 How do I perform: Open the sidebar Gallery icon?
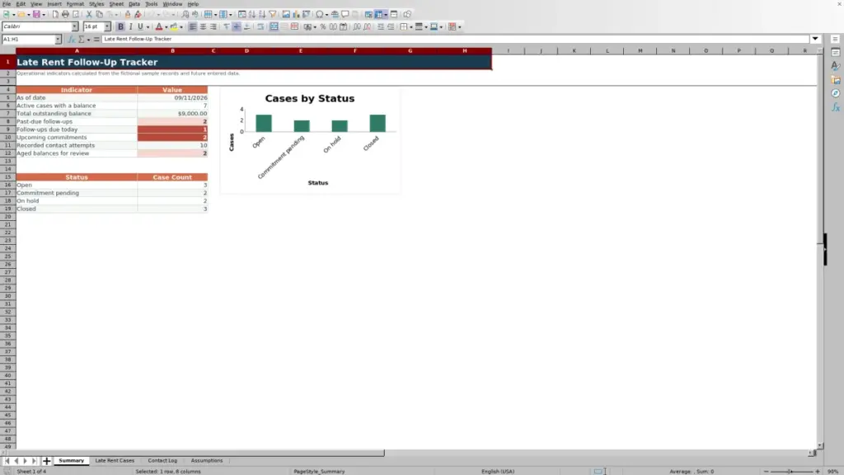coord(836,80)
